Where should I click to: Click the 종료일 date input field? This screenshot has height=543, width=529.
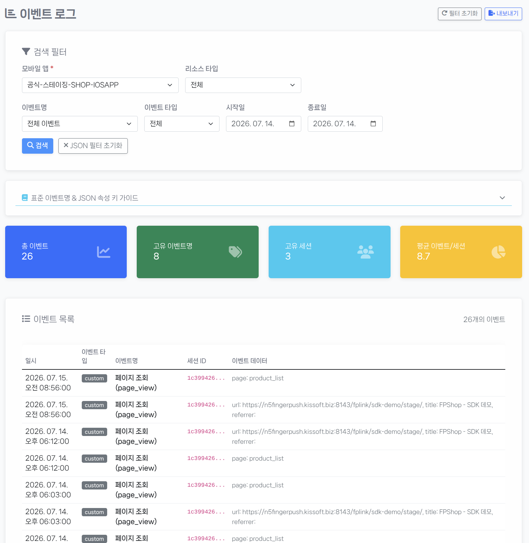(x=345, y=124)
